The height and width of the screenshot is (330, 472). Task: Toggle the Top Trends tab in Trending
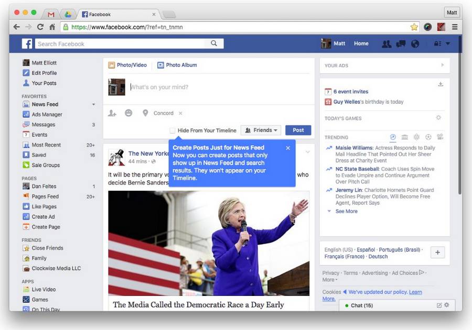[393, 137]
